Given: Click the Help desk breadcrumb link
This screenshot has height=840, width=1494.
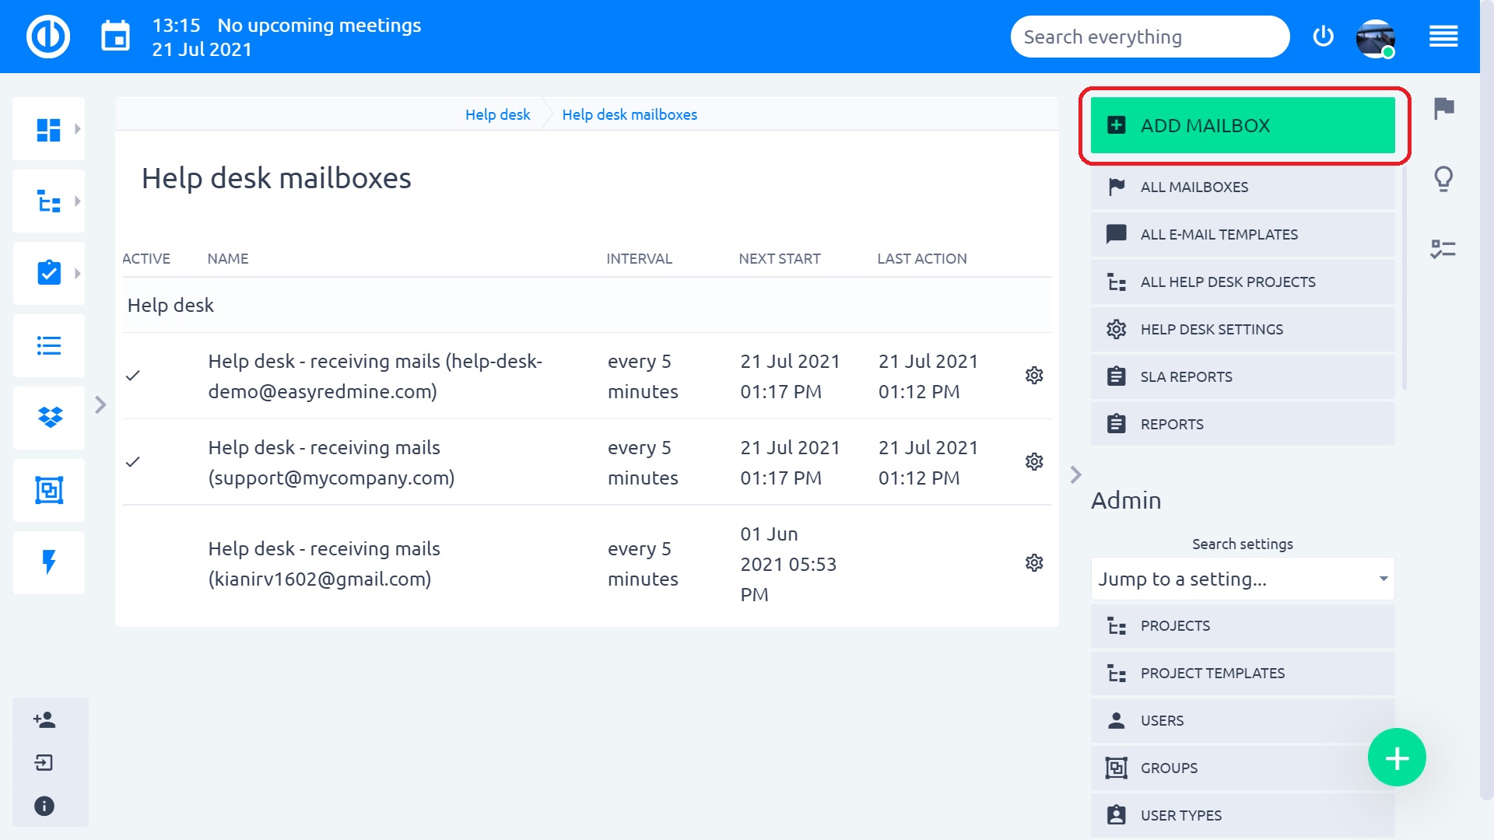Looking at the screenshot, I should [497, 114].
